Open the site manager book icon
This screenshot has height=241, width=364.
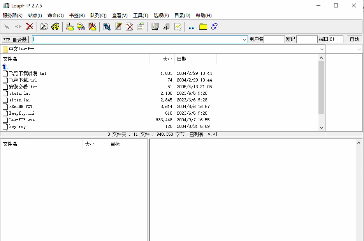point(44,27)
